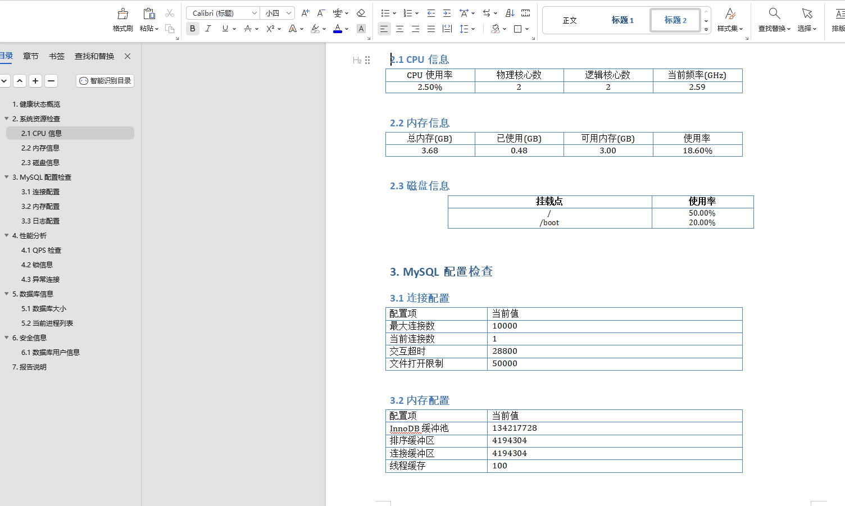
Task: Toggle Italic formatting
Action: [x=208, y=29]
